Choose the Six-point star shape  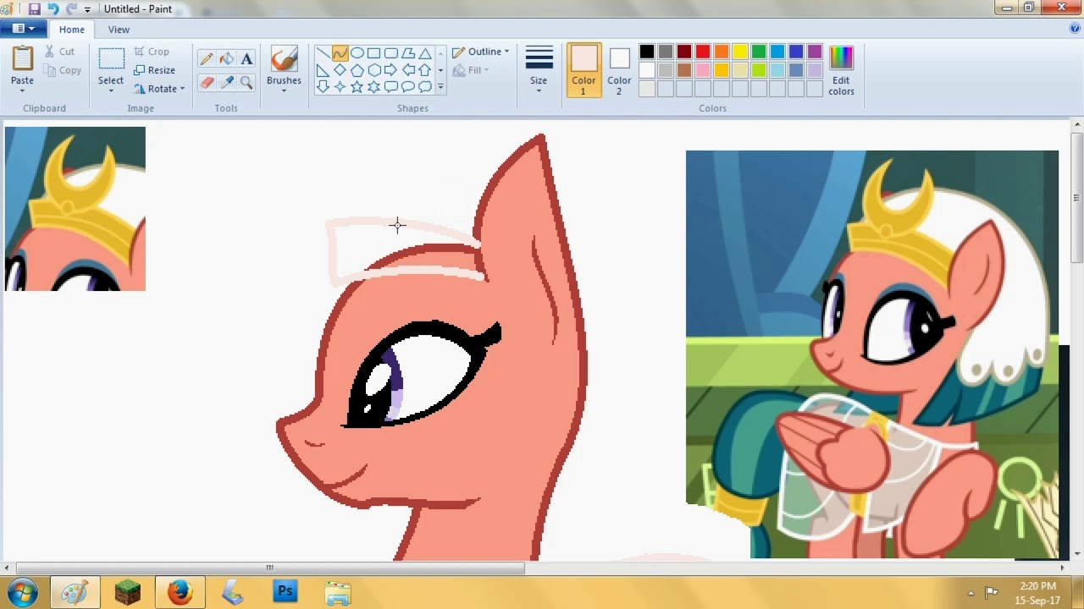[373, 86]
